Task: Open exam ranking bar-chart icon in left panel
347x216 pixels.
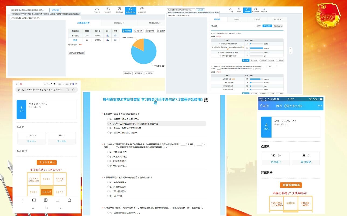Action: click(x=108, y=9)
